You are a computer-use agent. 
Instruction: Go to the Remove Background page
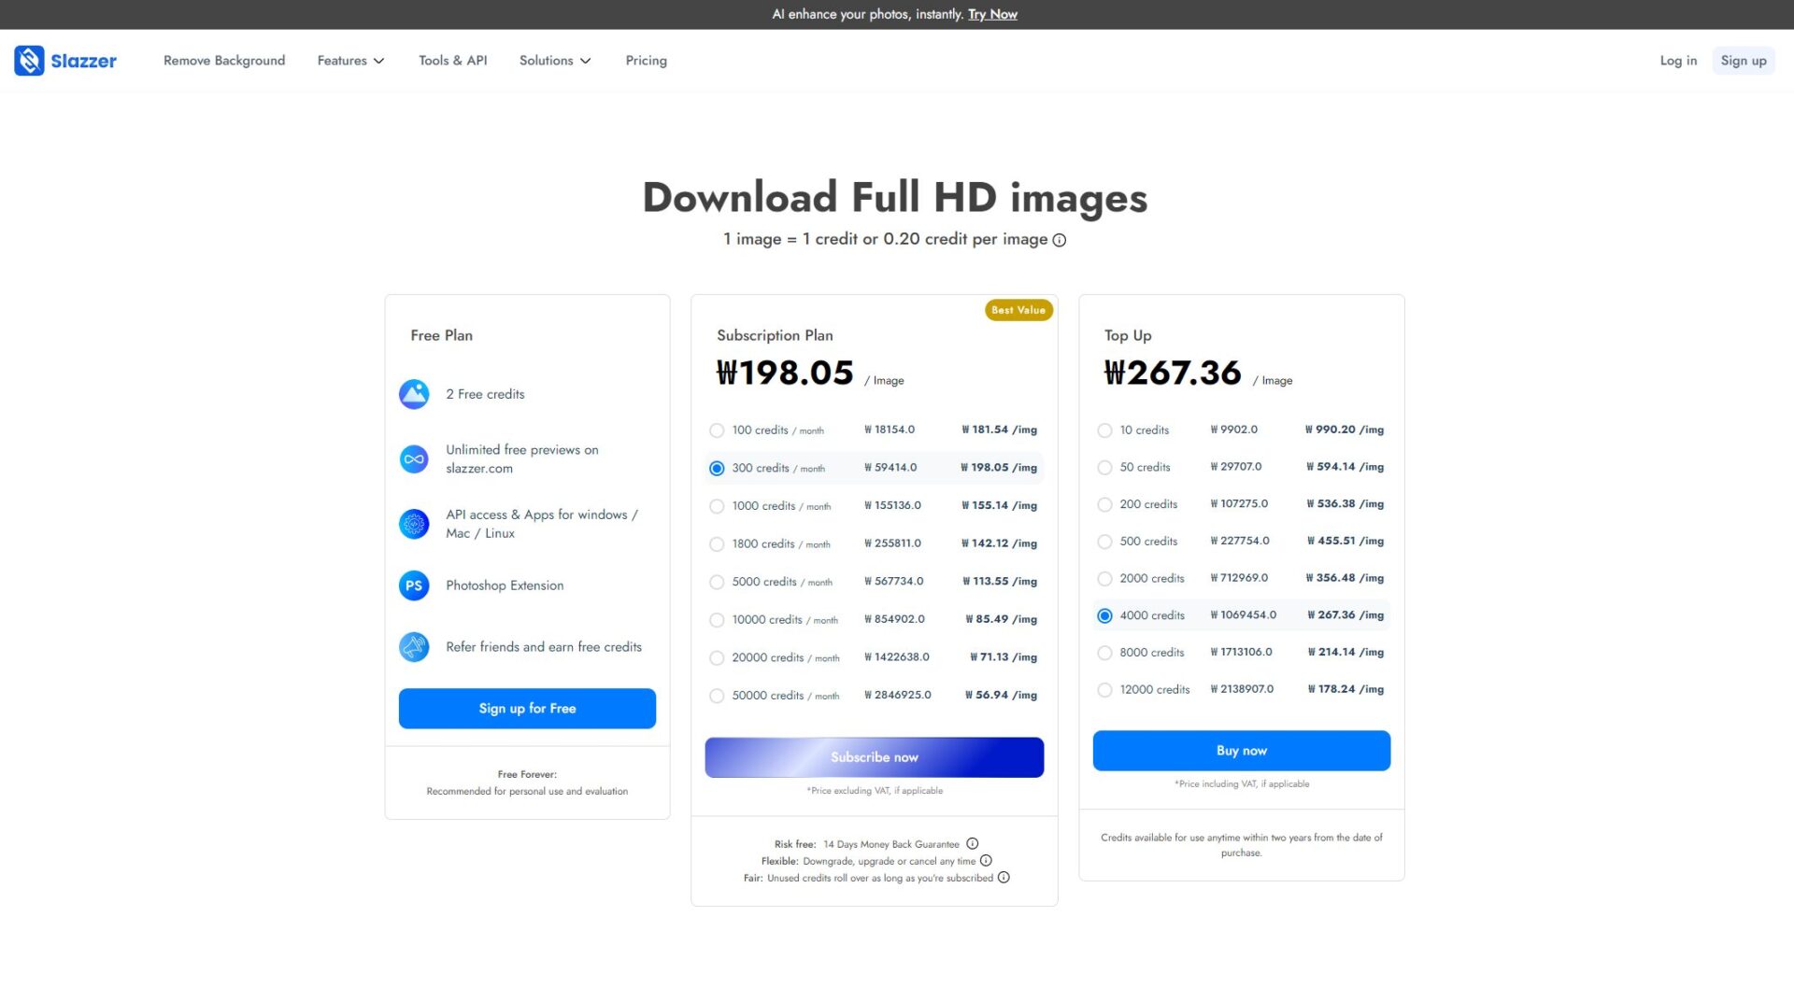point(224,61)
